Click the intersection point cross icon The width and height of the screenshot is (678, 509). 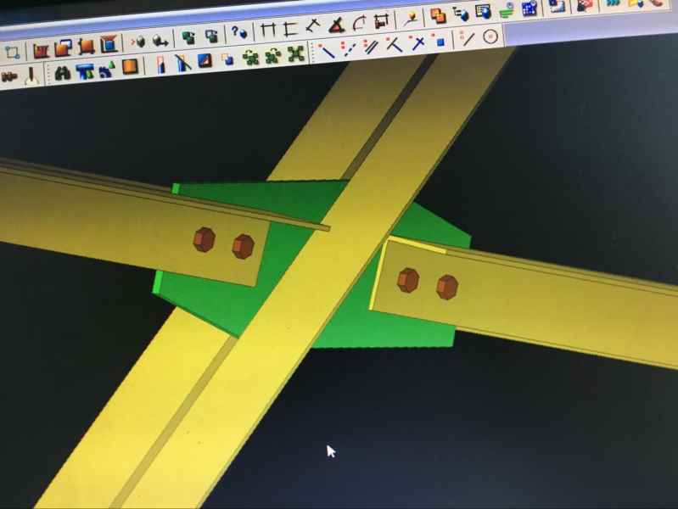(x=416, y=42)
